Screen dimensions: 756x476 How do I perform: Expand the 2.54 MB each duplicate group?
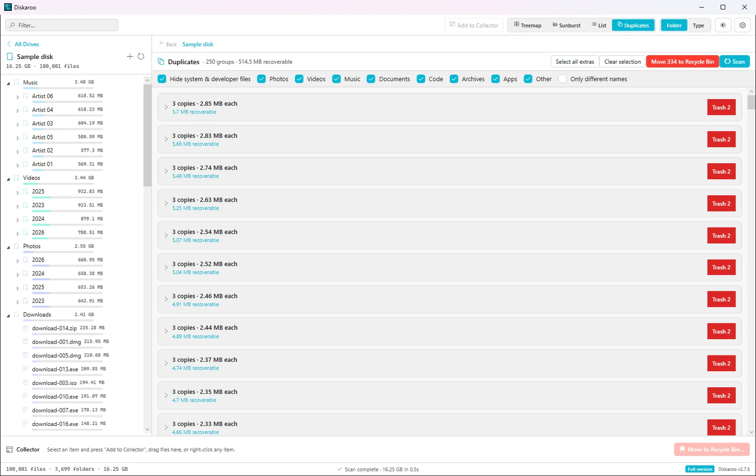[x=166, y=236]
